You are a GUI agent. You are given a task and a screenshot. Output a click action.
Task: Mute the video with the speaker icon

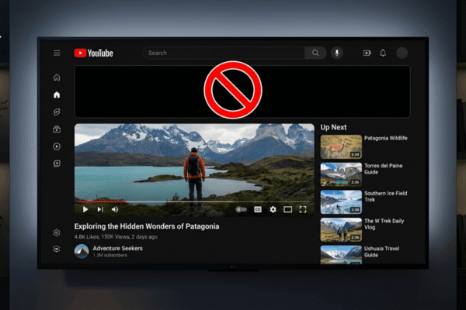115,209
